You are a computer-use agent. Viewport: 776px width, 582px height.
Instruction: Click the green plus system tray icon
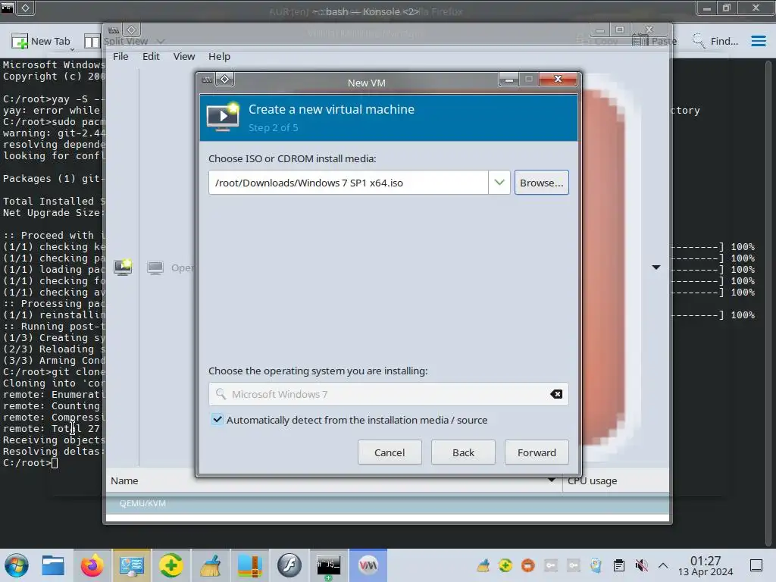(505, 565)
